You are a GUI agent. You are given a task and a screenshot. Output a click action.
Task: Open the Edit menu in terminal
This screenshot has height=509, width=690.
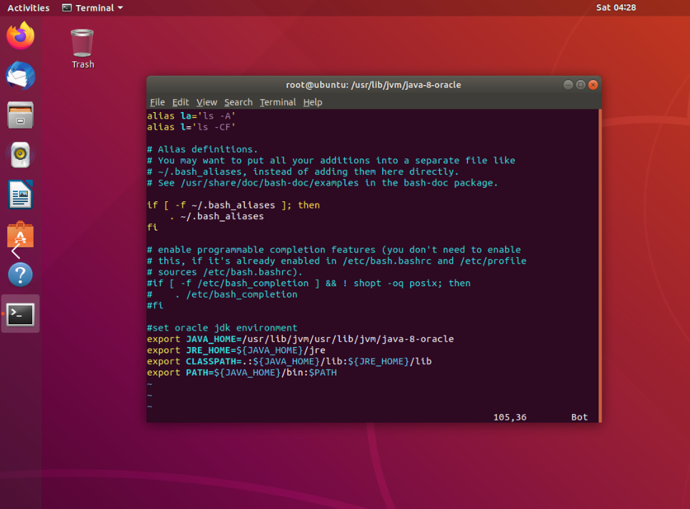pos(181,102)
